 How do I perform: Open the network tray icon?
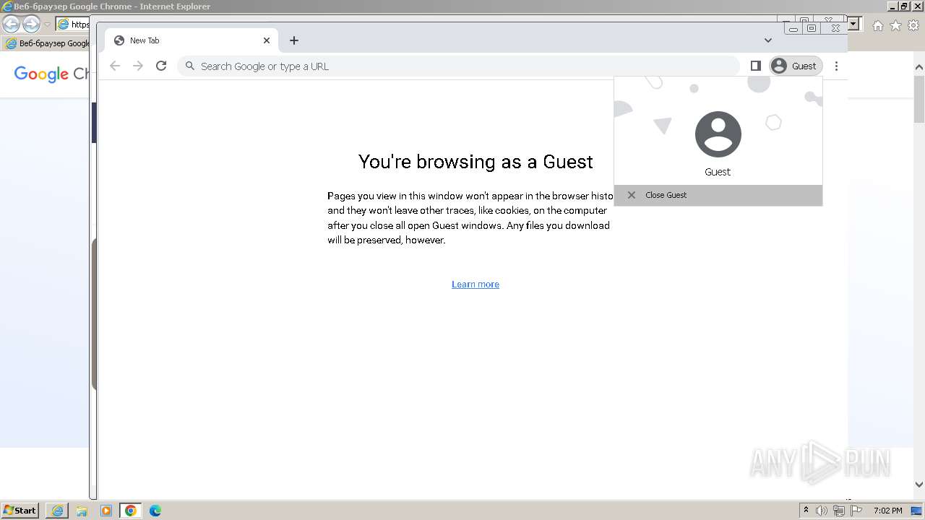pos(839,511)
